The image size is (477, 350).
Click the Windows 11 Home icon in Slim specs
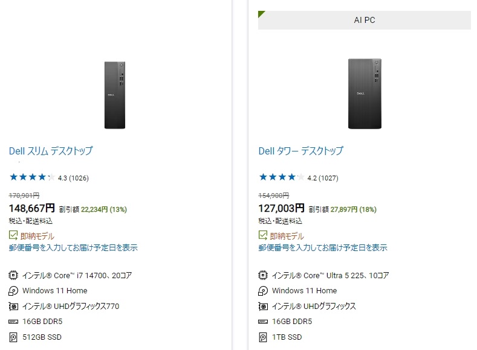13,291
